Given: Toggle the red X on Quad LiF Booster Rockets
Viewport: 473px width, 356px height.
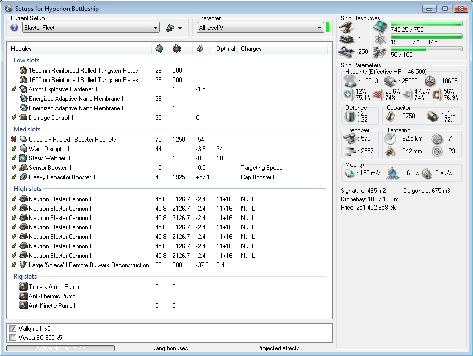Looking at the screenshot, I should (14, 140).
